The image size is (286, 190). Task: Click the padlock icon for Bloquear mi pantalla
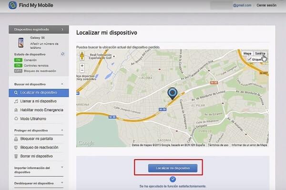click(x=16, y=139)
